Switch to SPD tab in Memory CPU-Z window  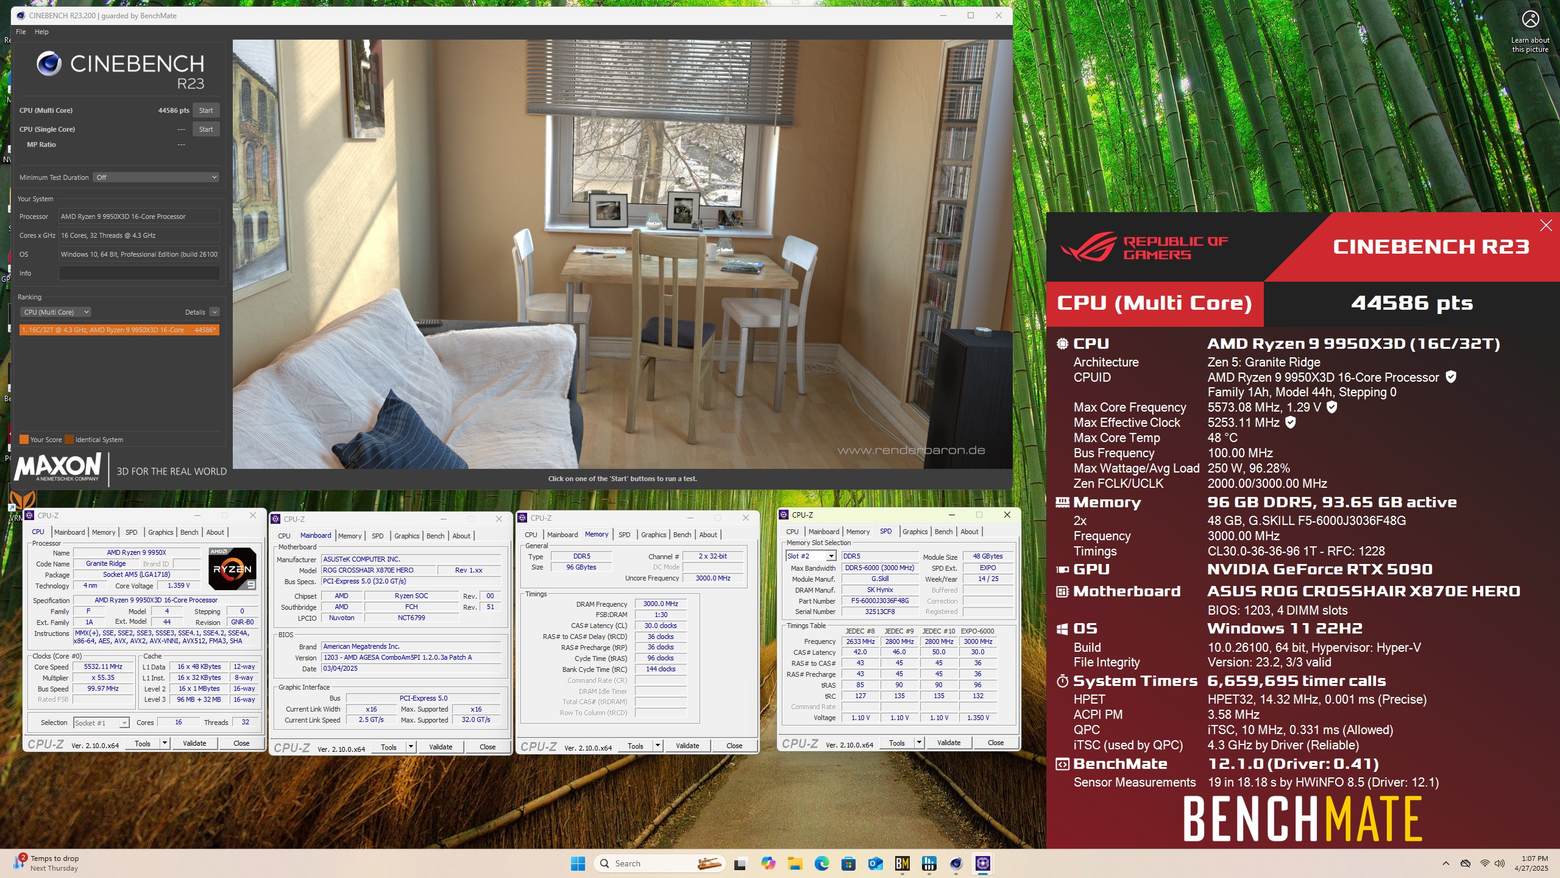tap(625, 535)
